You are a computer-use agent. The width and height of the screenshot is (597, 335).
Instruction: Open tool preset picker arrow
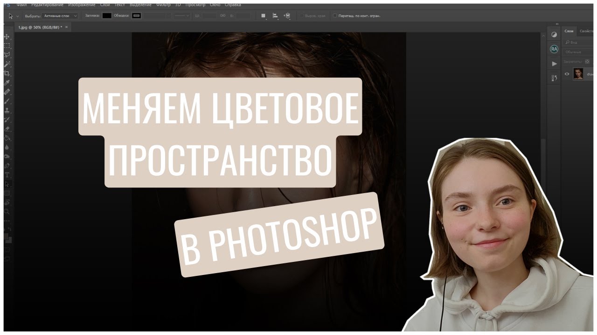pos(18,15)
